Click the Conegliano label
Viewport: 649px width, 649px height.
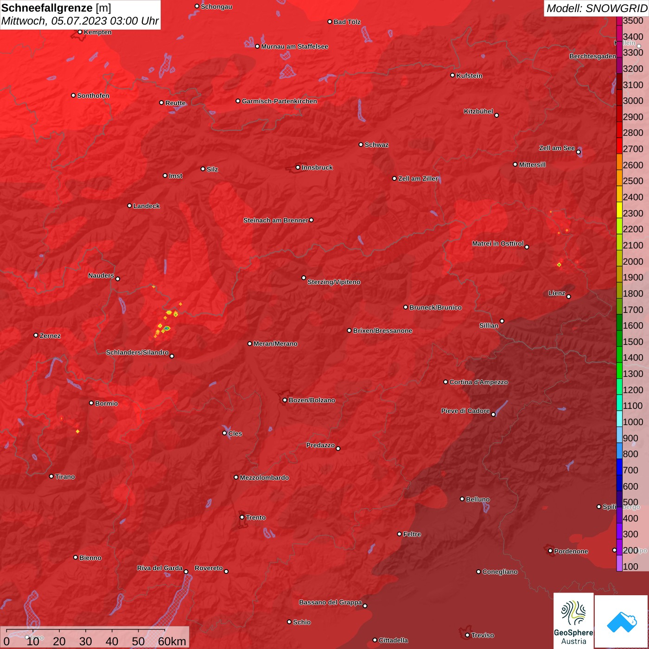[x=500, y=572]
